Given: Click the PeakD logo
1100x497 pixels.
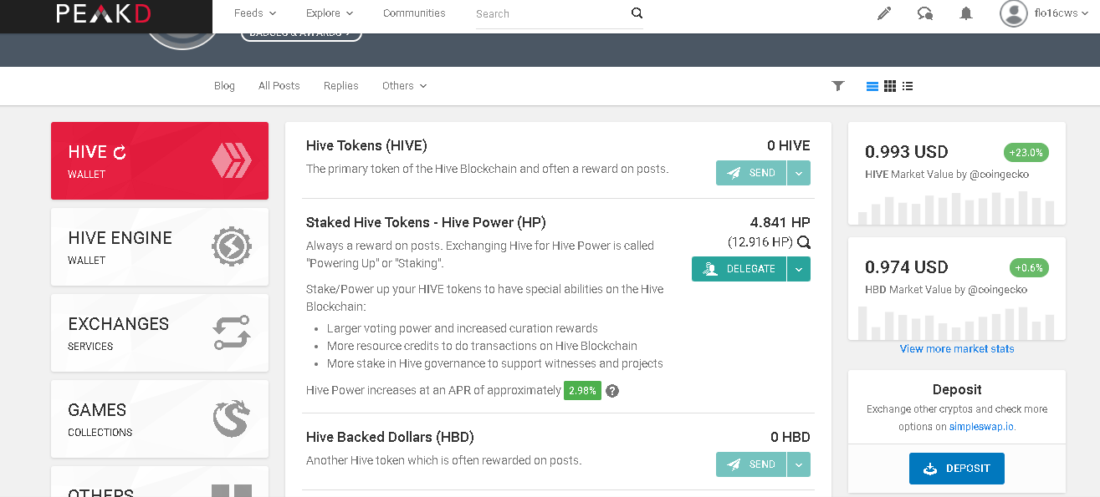Looking at the screenshot, I should pos(104,13).
